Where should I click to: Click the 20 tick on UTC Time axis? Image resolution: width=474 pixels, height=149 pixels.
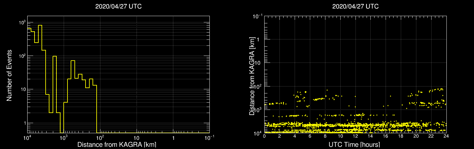click(416, 136)
